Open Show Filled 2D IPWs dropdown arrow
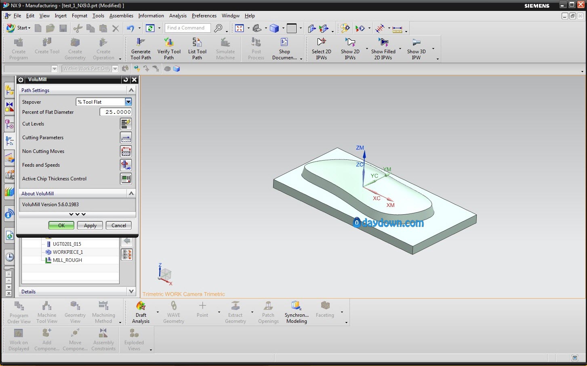 pos(400,49)
